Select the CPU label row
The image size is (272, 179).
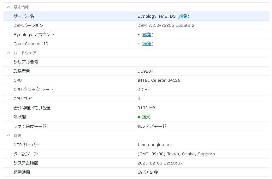(18, 81)
